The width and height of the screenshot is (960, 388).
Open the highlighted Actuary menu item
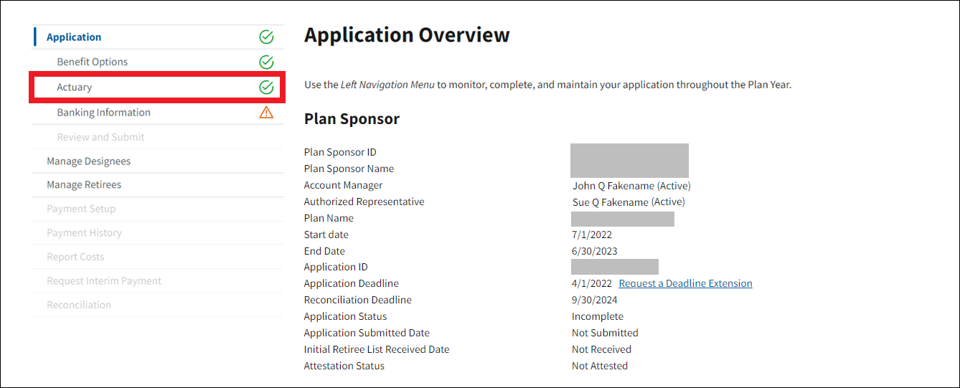pyautogui.click(x=75, y=87)
